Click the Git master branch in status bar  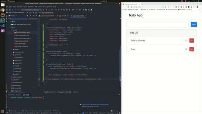pos(111,113)
